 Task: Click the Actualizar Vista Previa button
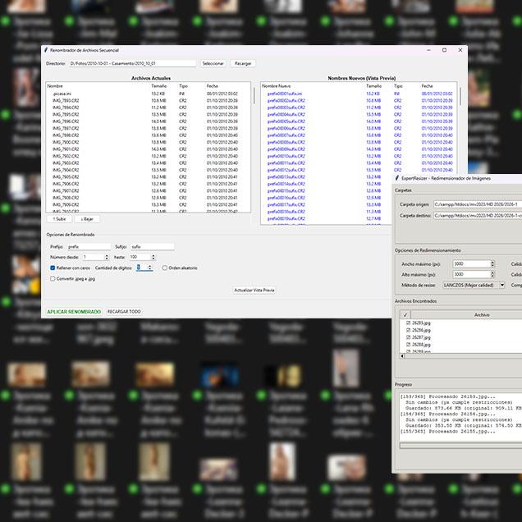[x=254, y=290]
